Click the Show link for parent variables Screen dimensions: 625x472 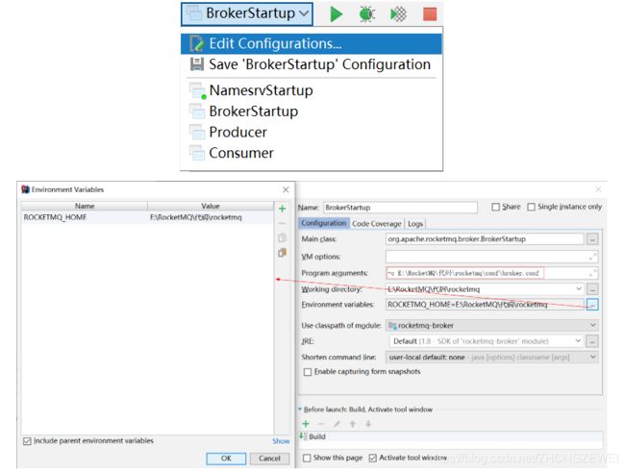pos(281,441)
